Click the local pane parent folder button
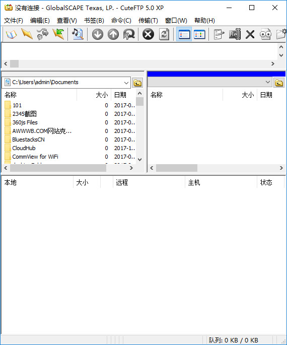 tap(137, 83)
